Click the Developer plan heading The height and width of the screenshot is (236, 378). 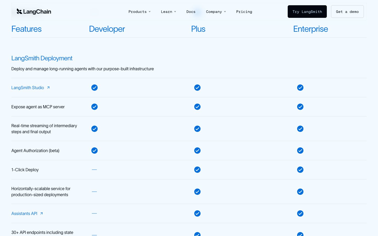tap(107, 29)
